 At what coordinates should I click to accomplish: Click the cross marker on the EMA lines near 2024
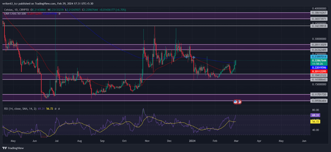pyautogui.click(x=194, y=57)
